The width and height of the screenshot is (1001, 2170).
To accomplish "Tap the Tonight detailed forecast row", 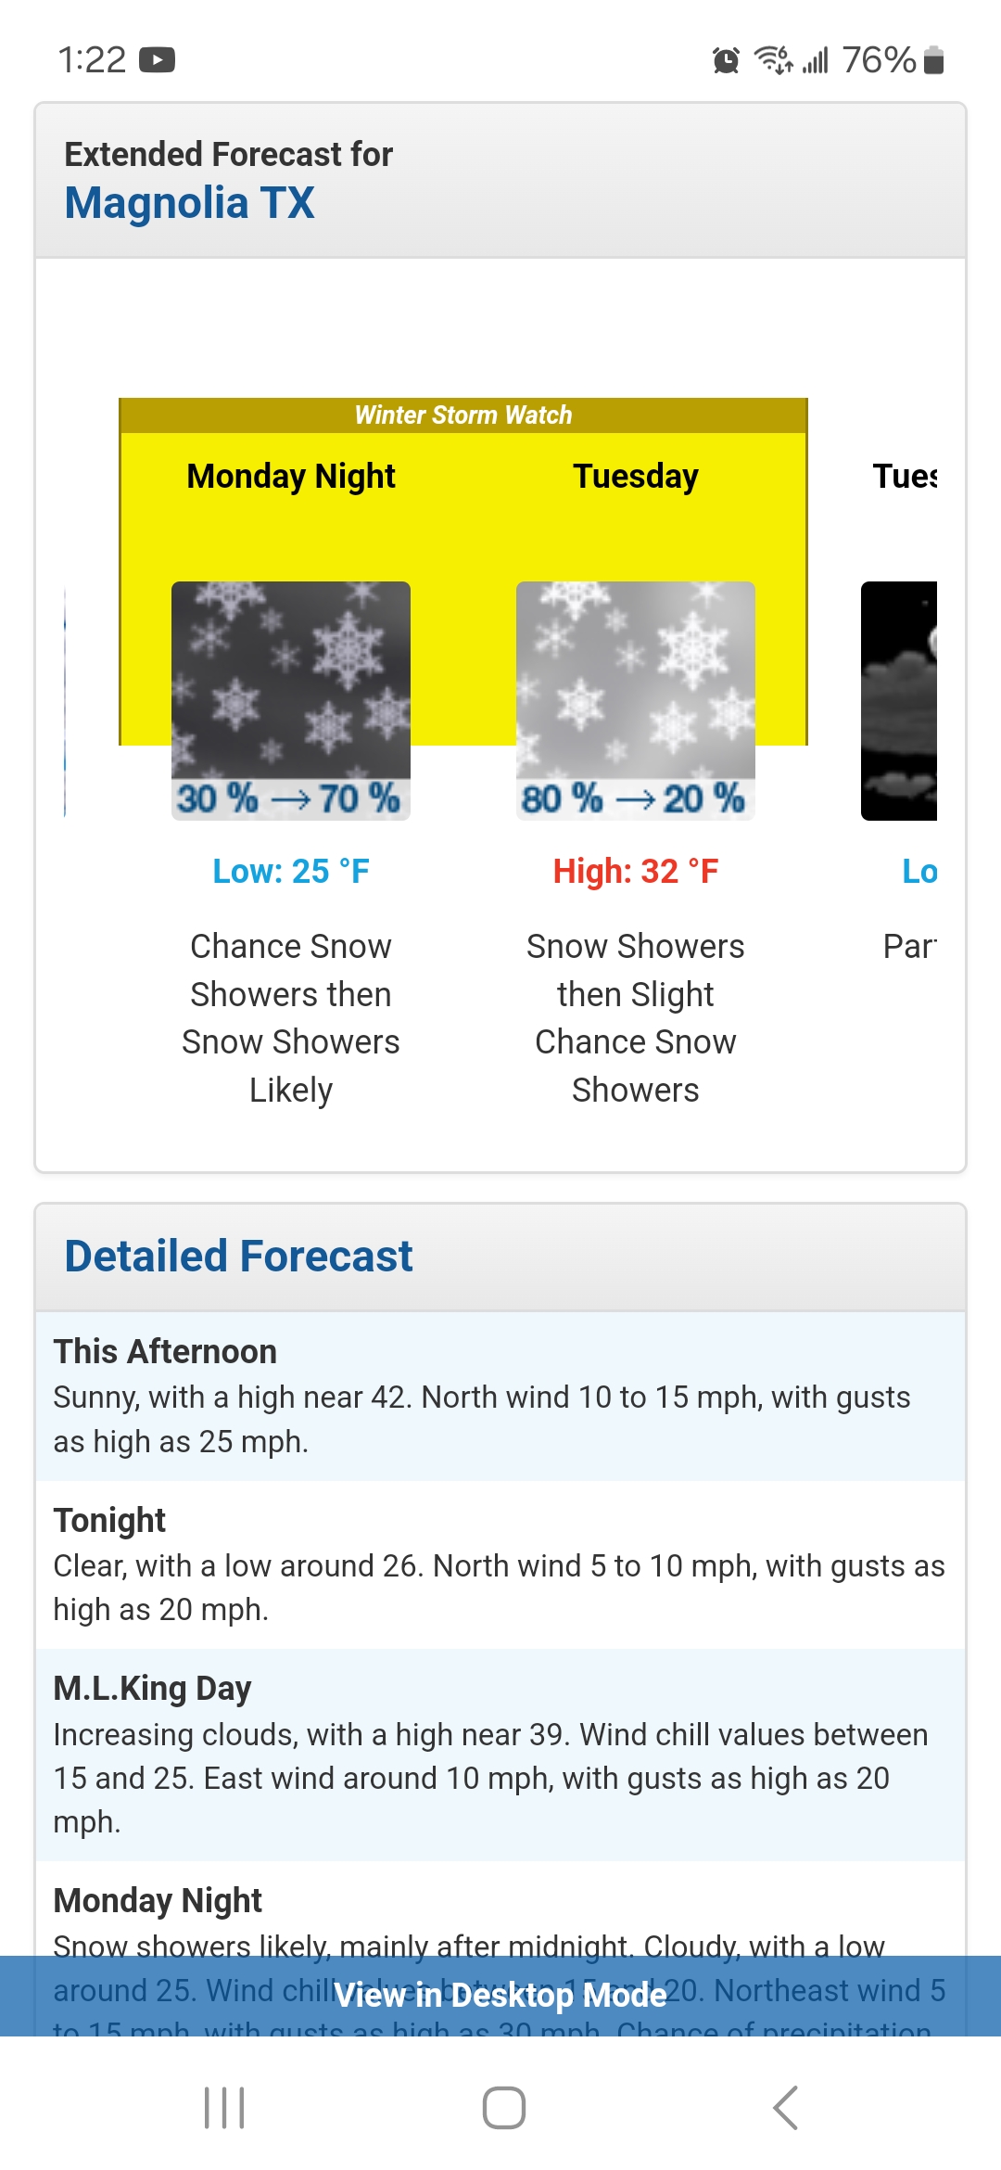I will click(x=500, y=1564).
